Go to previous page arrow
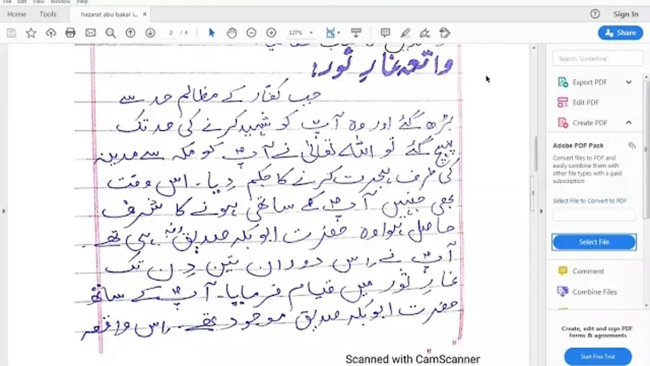 point(131,33)
